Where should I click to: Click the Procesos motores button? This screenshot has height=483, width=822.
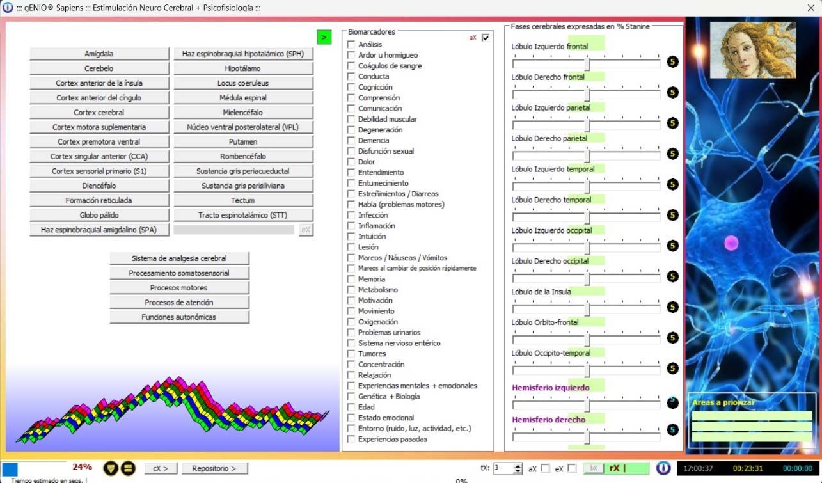[179, 288]
